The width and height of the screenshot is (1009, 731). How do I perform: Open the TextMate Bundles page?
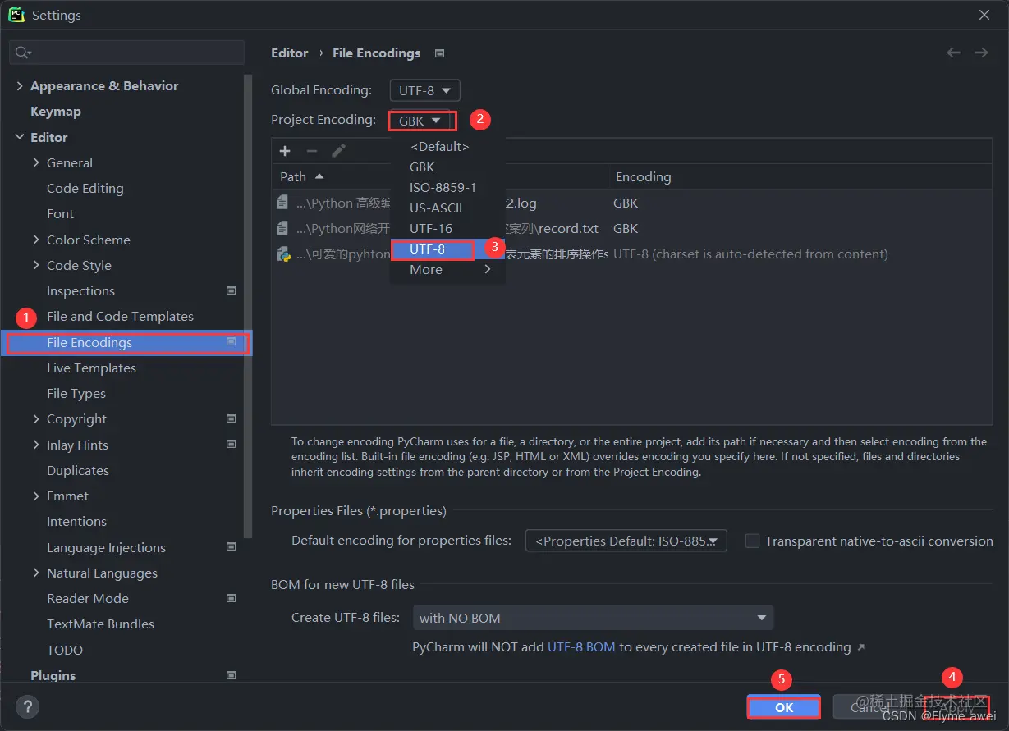coord(100,624)
